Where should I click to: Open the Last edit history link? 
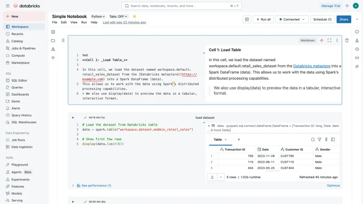pos(124,22)
